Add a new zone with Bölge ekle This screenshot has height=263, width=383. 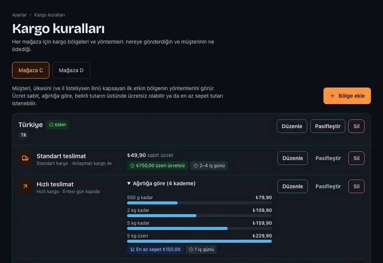tap(347, 96)
